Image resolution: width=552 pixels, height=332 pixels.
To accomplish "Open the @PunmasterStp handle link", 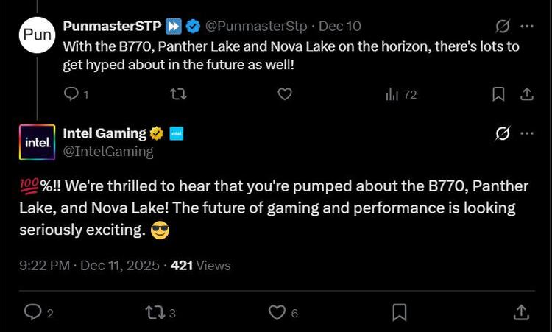I will [255, 27].
